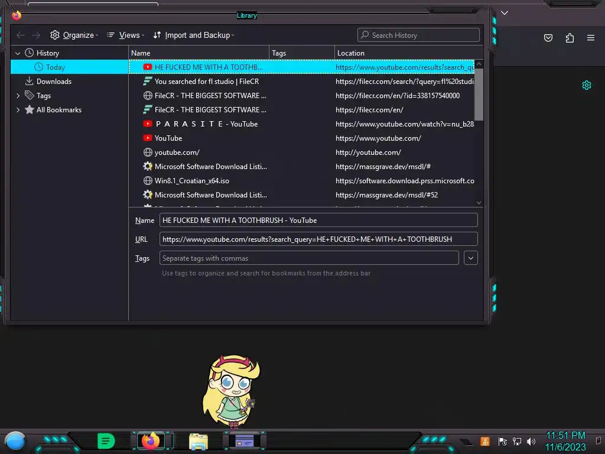The image size is (605, 454).
Task: Open the tags selector dropdown arrow
Action: 471,258
